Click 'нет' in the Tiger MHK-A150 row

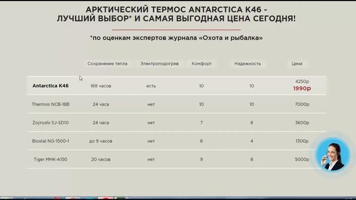coord(151,159)
